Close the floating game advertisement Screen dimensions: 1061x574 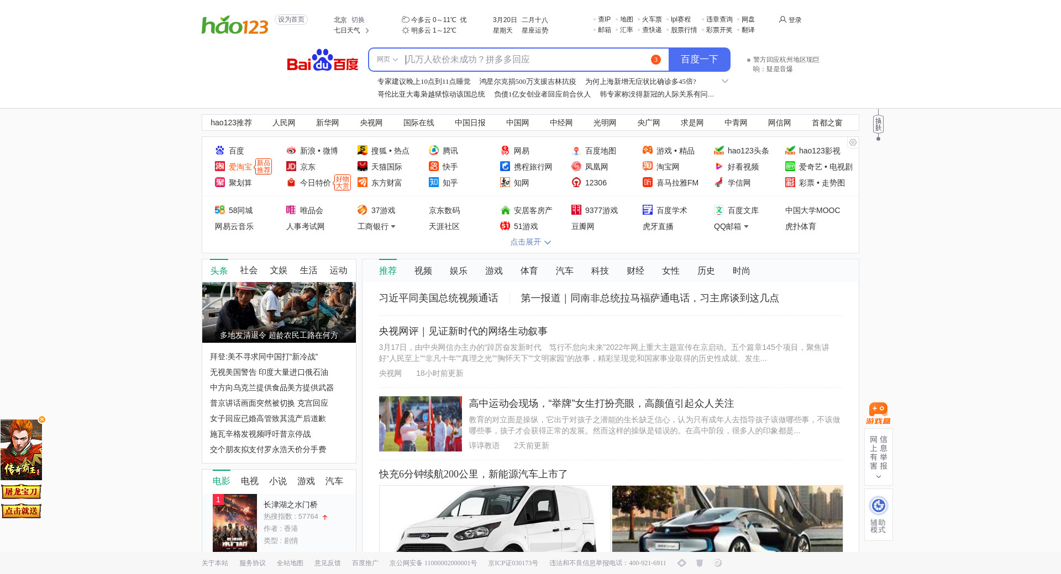(42, 419)
